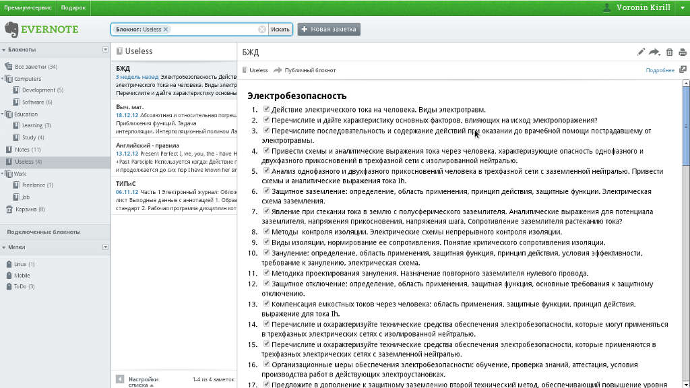Toggle checkbox for item 6 Защитное заземление
Screen dimensions: 690x388
tap(266, 191)
